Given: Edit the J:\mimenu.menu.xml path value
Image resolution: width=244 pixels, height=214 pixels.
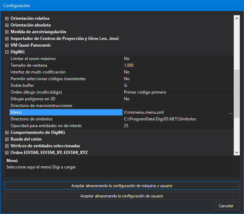Looking at the screenshot, I should [x=176, y=112].
